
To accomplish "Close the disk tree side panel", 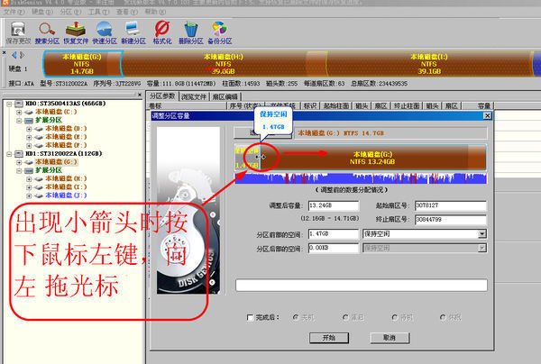I will [140, 94].
